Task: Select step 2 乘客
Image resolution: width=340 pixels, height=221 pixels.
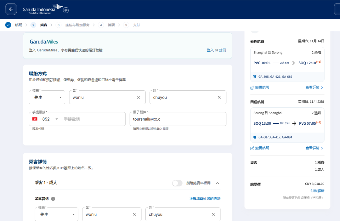Action: pos(43,25)
